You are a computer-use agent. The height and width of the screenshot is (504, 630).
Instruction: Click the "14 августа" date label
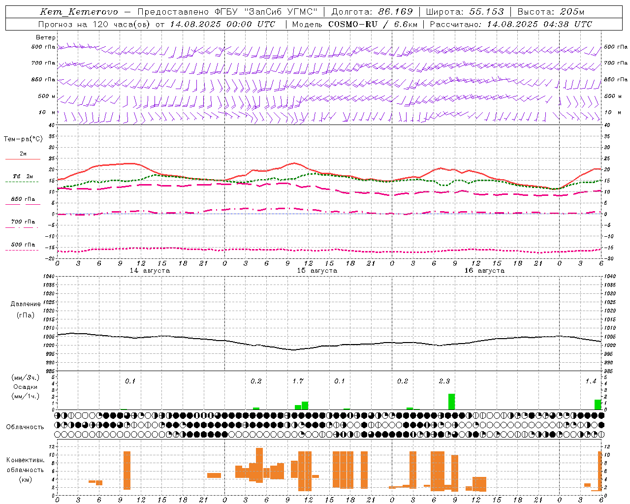150,271
